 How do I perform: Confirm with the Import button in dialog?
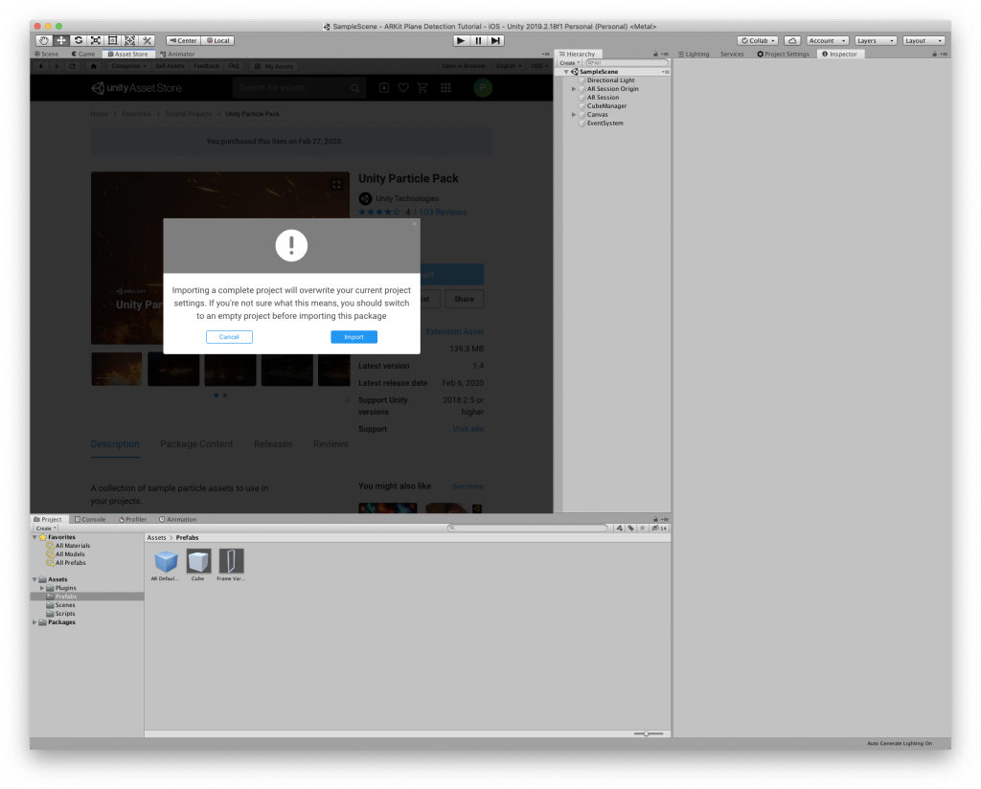(354, 337)
